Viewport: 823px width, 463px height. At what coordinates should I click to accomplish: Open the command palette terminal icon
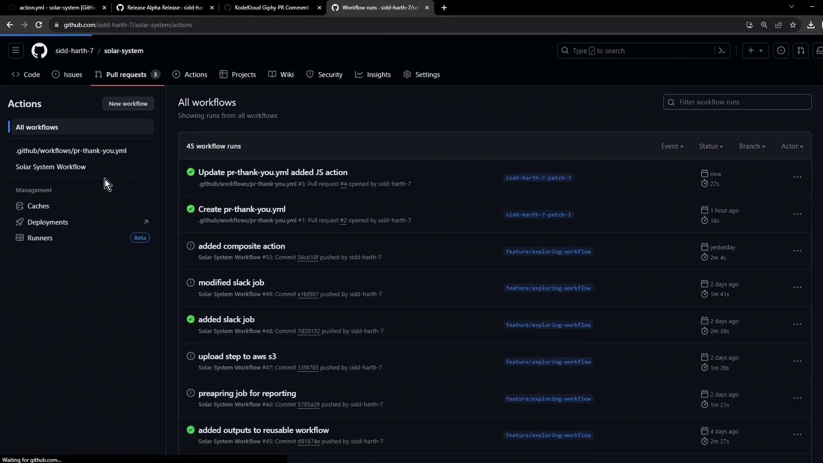click(722, 51)
